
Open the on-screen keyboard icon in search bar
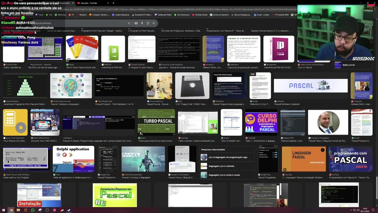click(x=136, y=23)
